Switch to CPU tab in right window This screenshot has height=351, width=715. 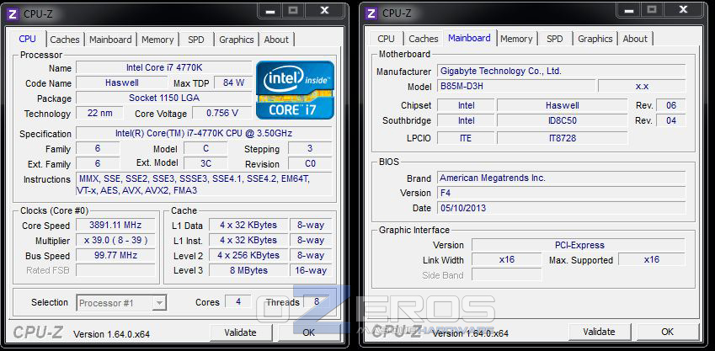(387, 39)
